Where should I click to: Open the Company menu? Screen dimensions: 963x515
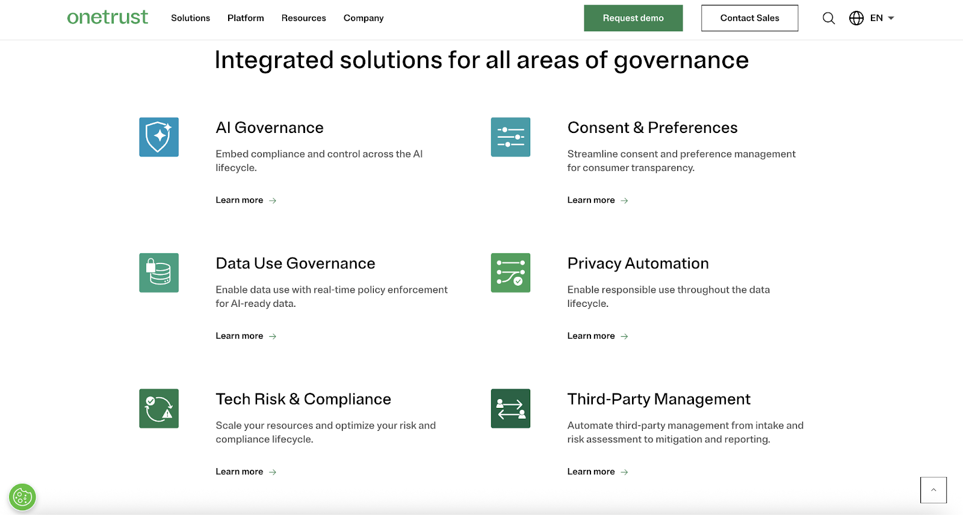click(x=364, y=18)
